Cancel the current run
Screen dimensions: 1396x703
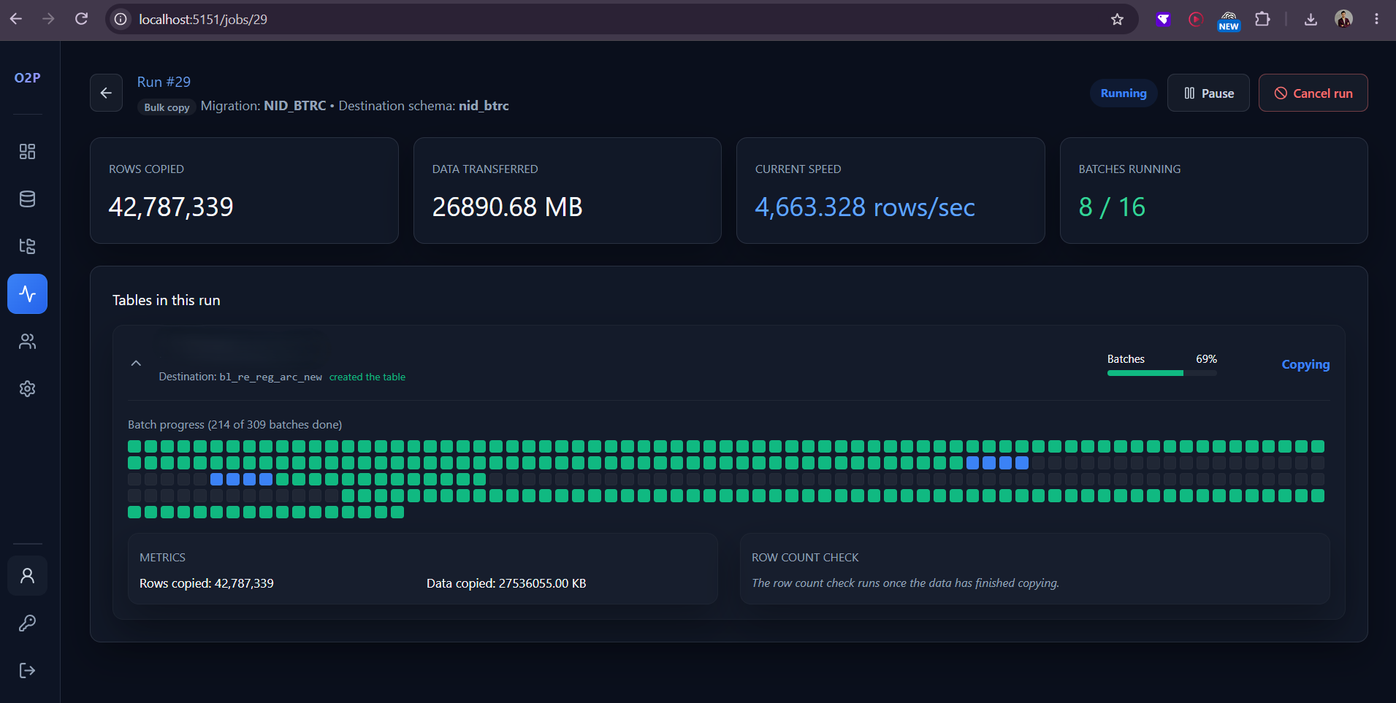click(1313, 93)
